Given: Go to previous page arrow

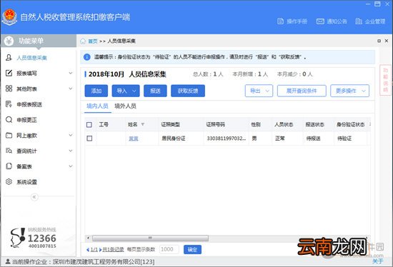Looking at the screenshot, I should coord(88,250).
